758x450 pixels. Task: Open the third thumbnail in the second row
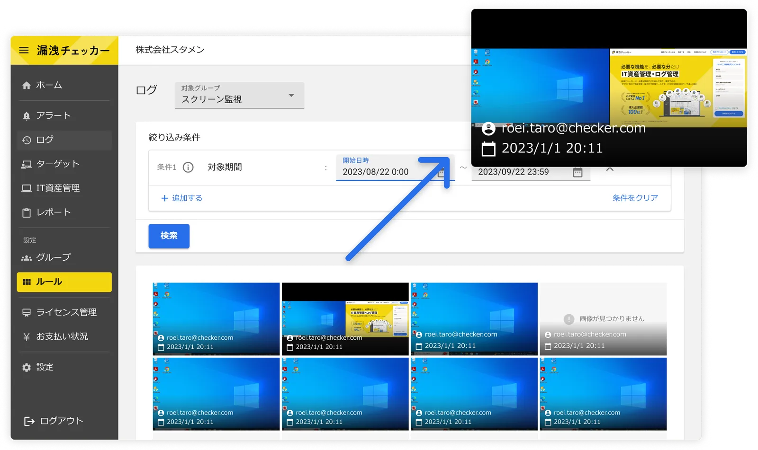474,394
